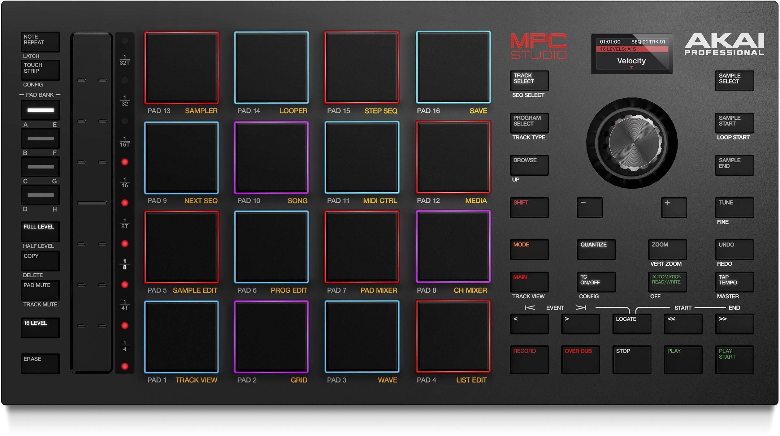Click the SAMPLE SELECT button
The image size is (780, 436).
734,81
